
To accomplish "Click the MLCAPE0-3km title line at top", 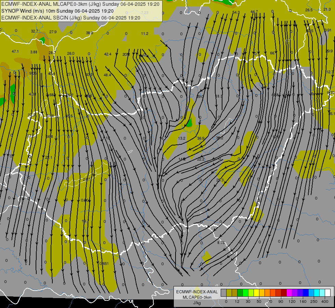I will click(x=80, y=4).
